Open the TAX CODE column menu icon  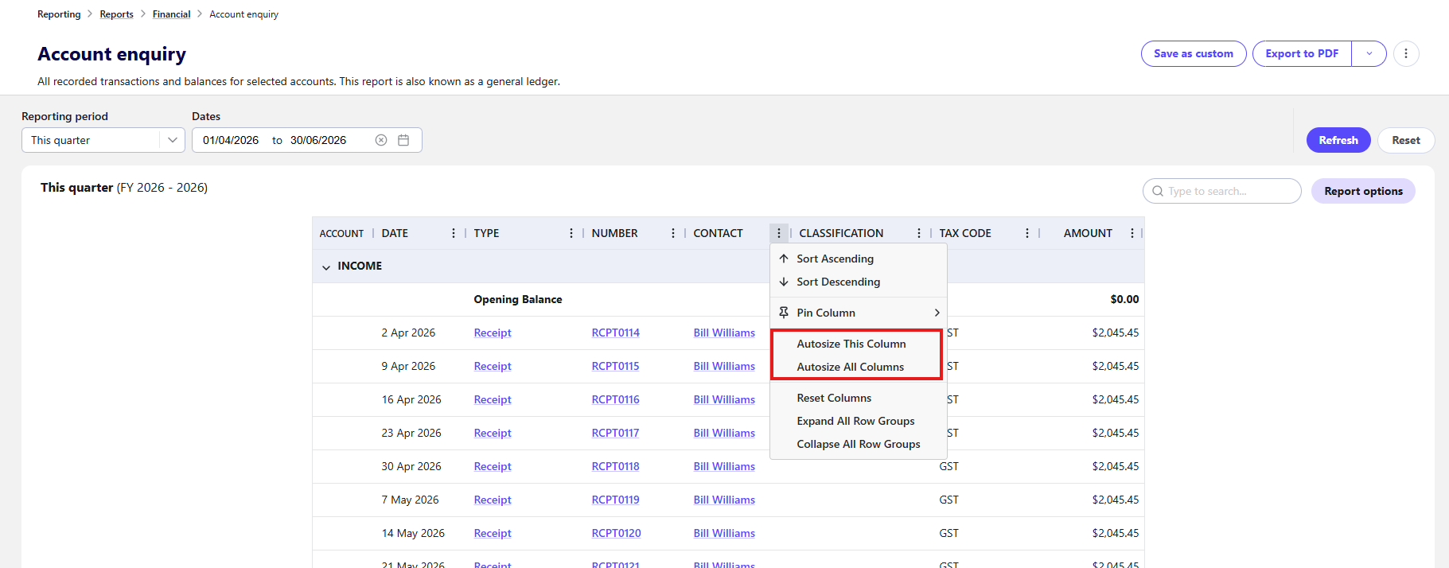[x=1027, y=233]
